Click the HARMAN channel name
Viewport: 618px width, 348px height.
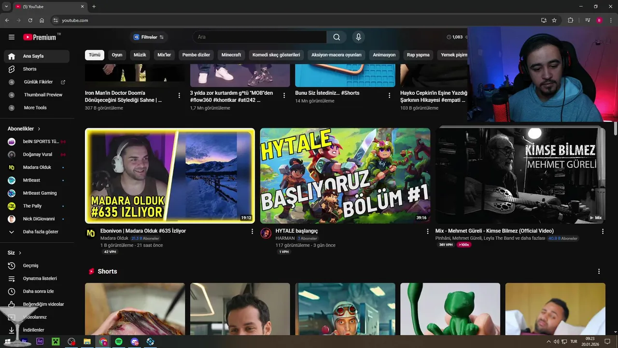[285, 238]
